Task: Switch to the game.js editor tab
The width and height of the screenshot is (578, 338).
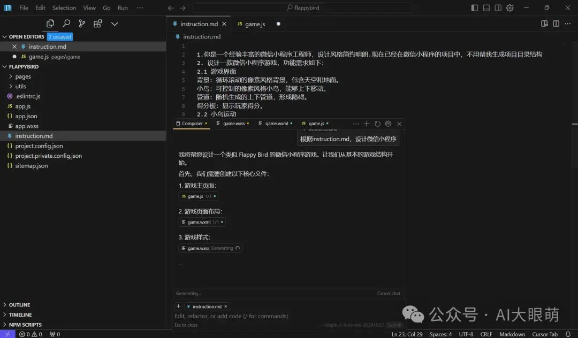Action: (255, 24)
